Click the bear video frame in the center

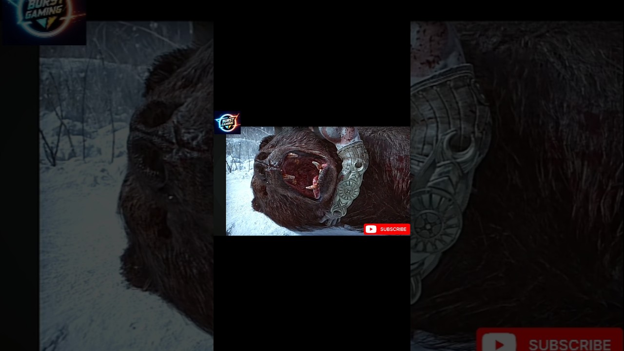click(x=318, y=181)
